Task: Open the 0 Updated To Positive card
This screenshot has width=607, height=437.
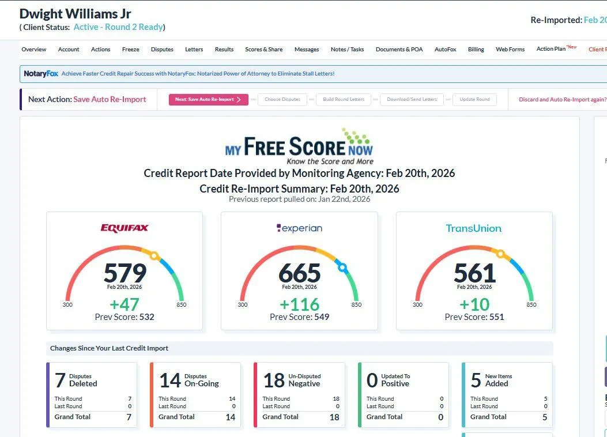Action: [404, 395]
